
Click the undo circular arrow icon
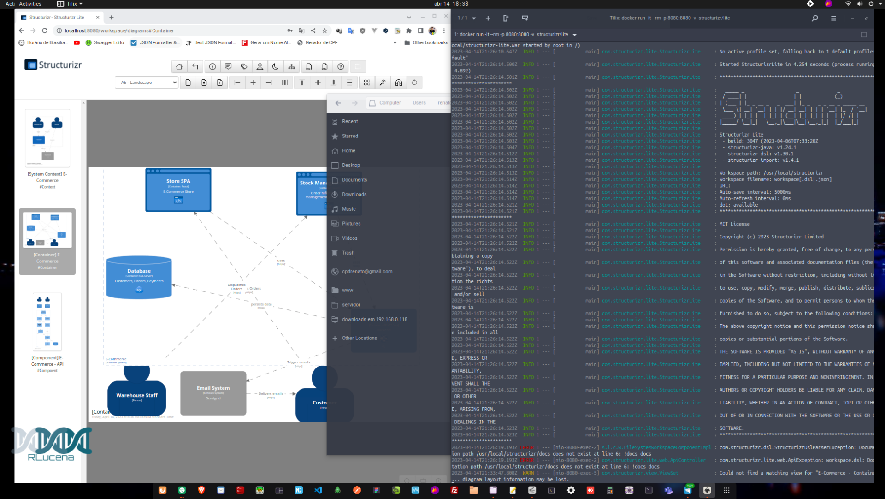(x=414, y=83)
